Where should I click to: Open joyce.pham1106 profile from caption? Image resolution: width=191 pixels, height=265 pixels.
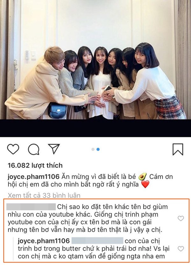34,177
